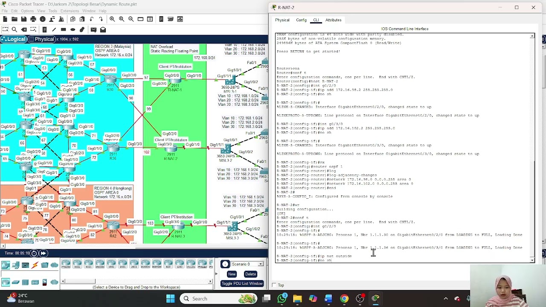546x307 pixels.
Task: Click Toggle PDU List Window button
Action: tap(242, 284)
